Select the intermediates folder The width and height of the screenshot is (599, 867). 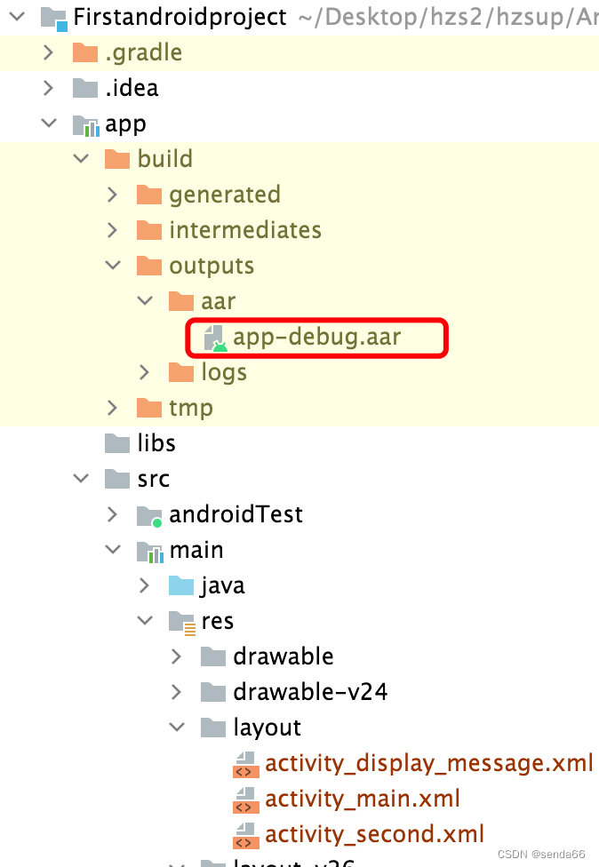coord(244,230)
